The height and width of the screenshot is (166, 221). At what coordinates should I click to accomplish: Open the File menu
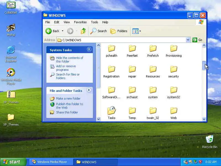(x=48, y=22)
